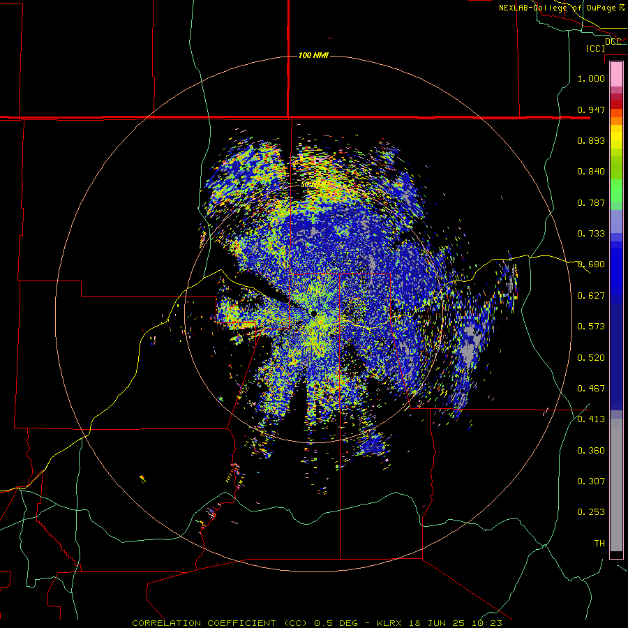Image resolution: width=628 pixels, height=628 pixels.
Task: Select the 0.413 scale value
Action: pos(591,419)
